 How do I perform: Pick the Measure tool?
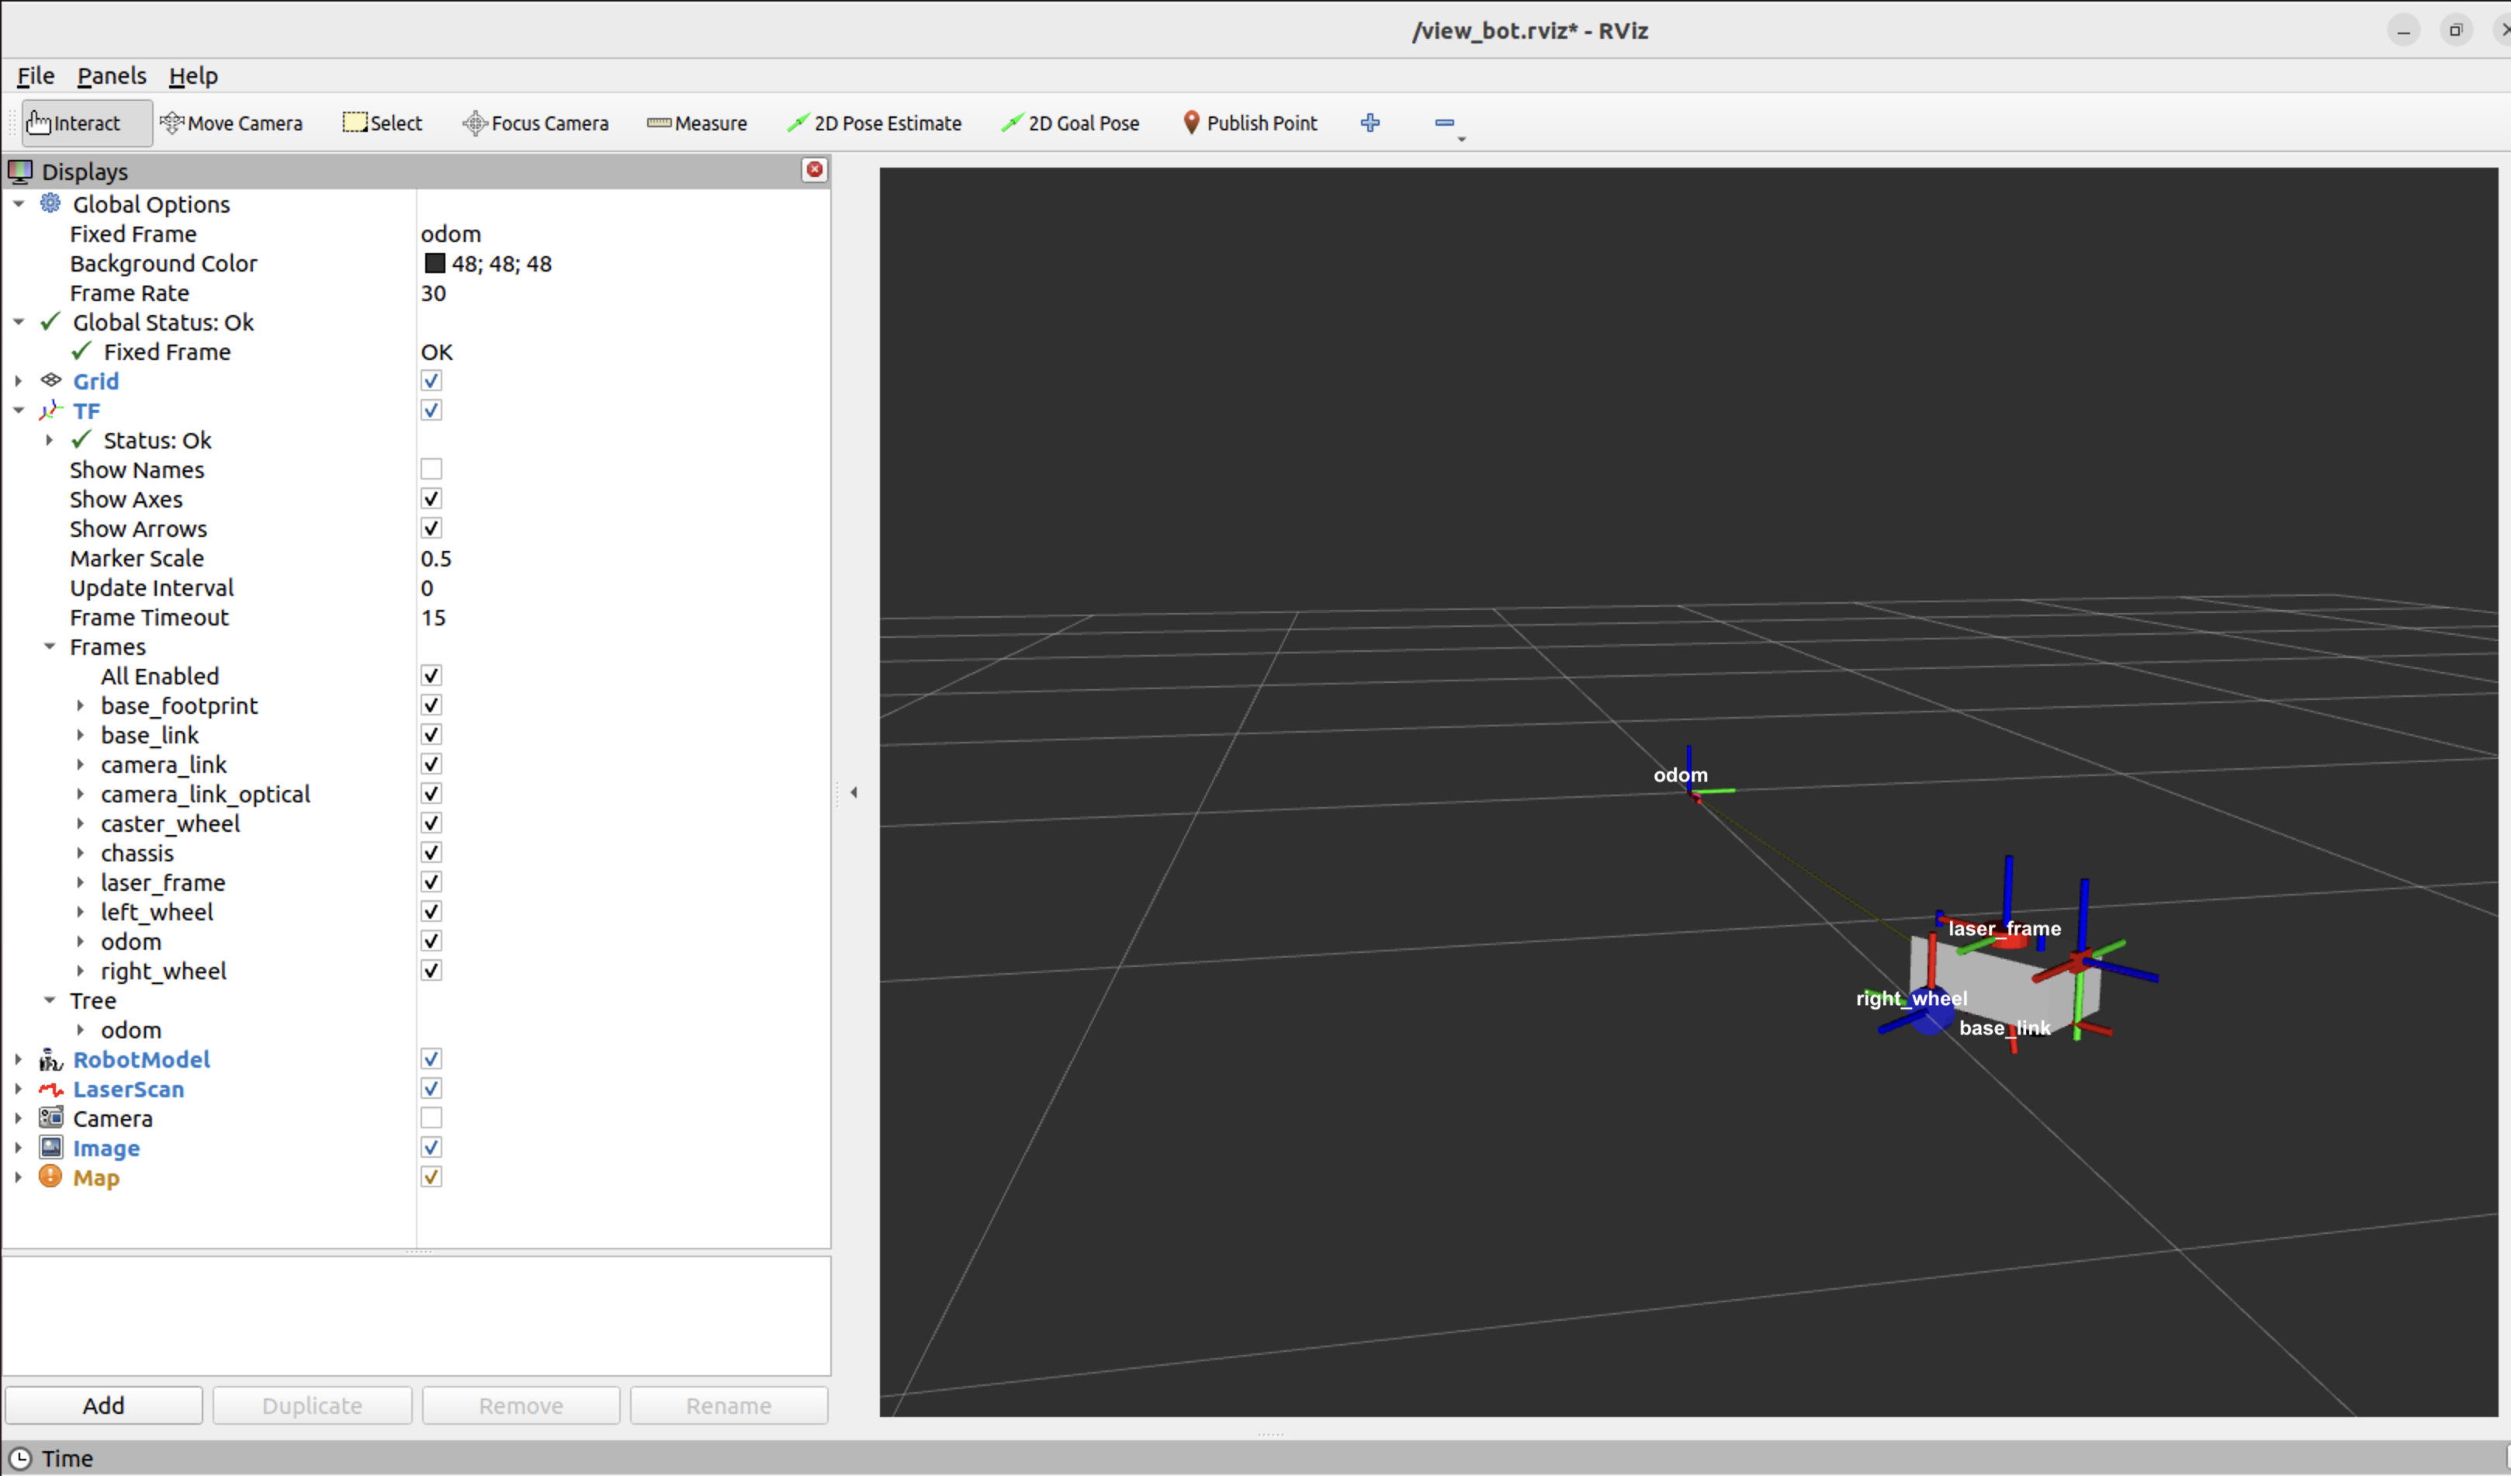697,123
